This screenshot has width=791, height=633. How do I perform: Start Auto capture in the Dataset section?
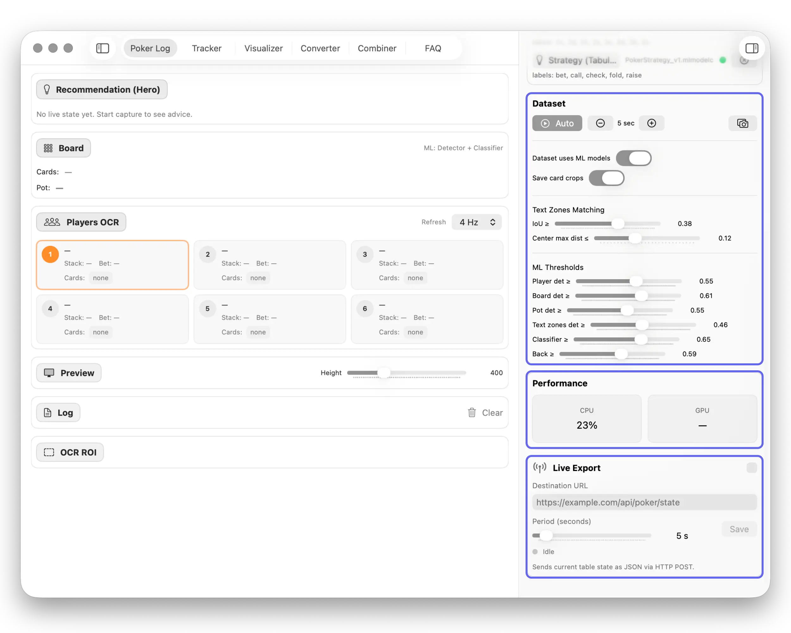click(x=557, y=123)
